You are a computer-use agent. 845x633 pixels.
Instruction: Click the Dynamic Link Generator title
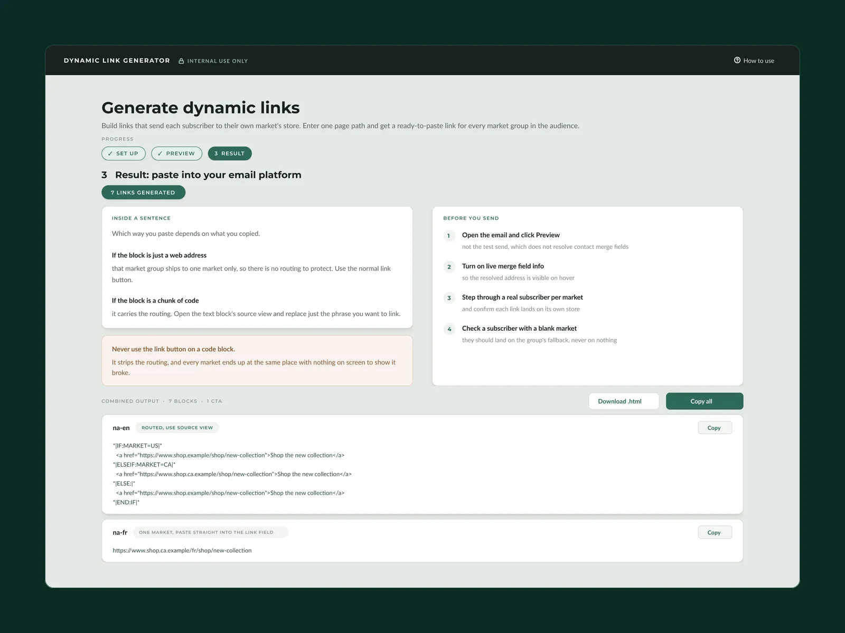click(117, 61)
